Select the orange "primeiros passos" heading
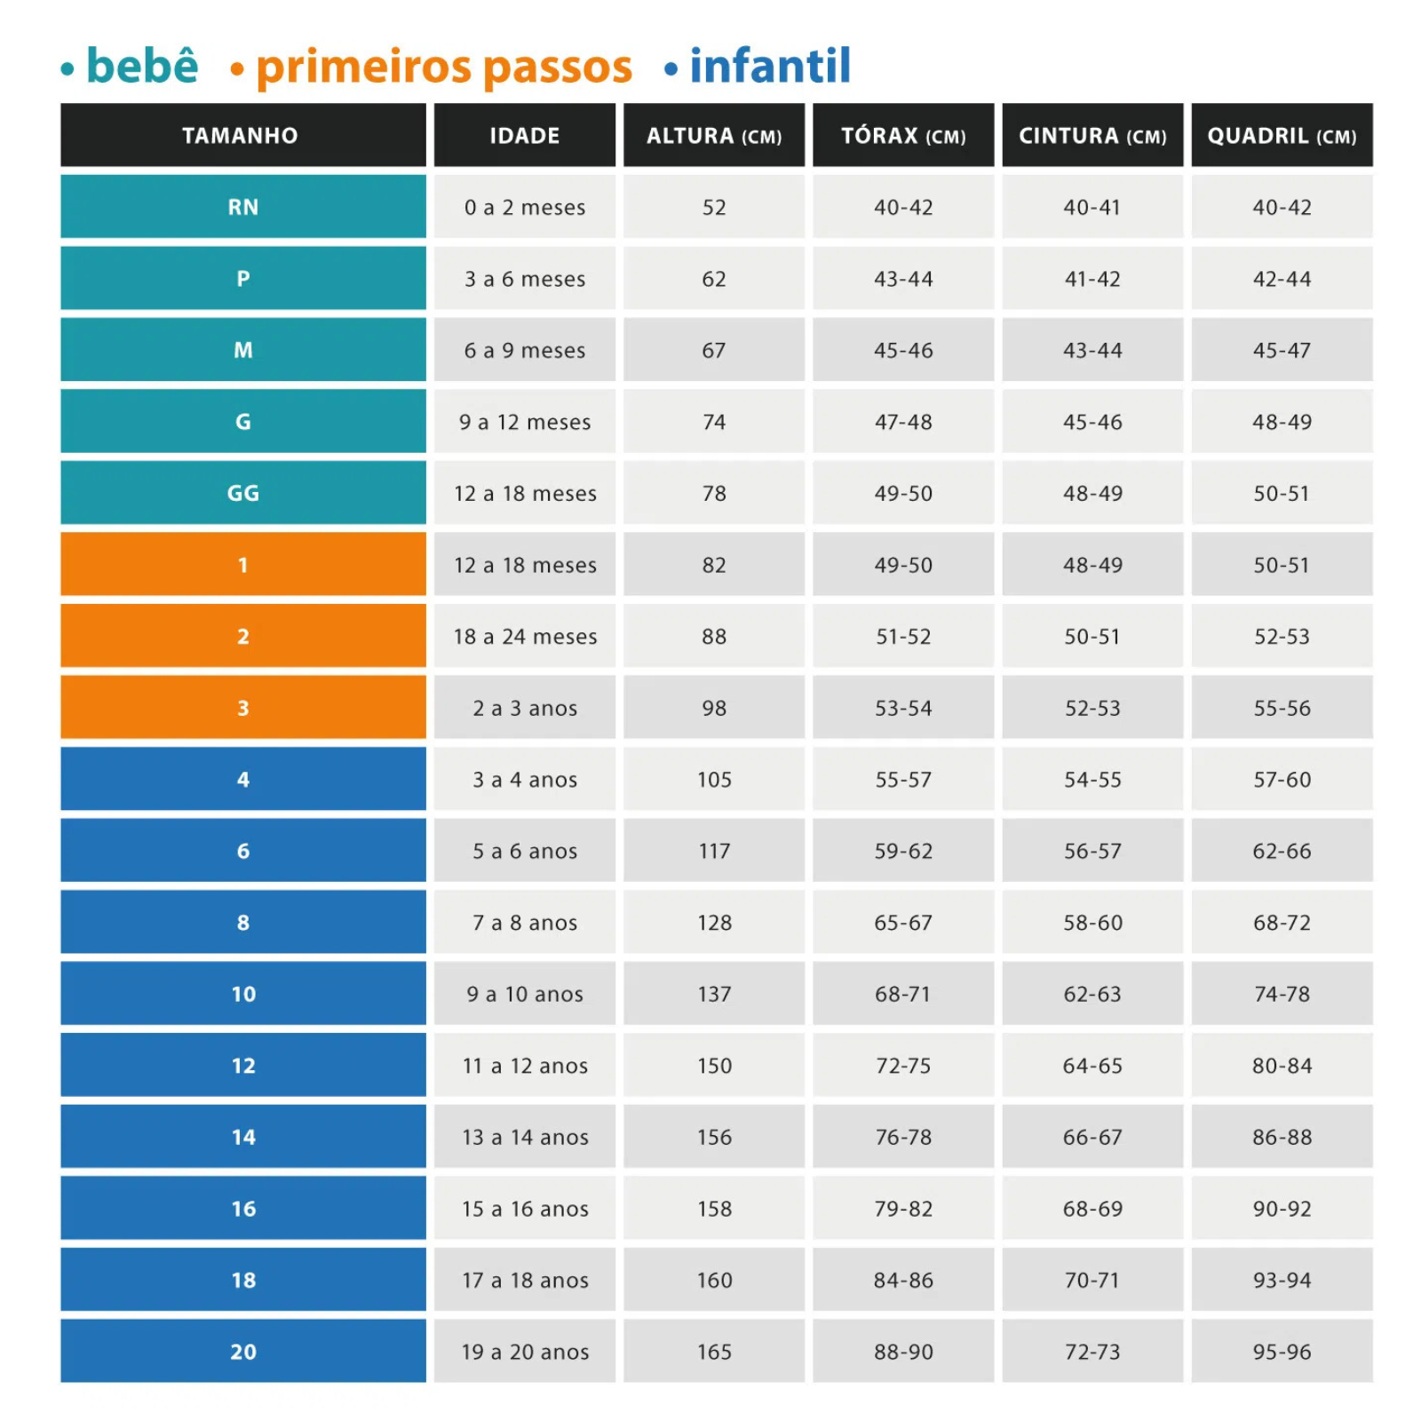 443,67
